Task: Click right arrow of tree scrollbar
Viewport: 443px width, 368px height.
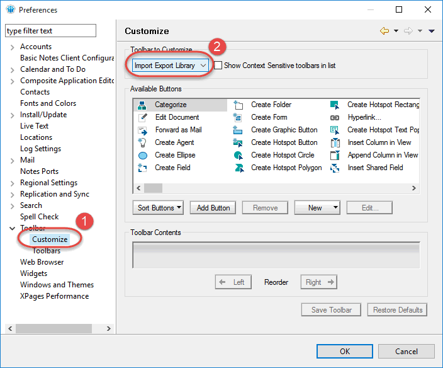Action: (x=108, y=328)
